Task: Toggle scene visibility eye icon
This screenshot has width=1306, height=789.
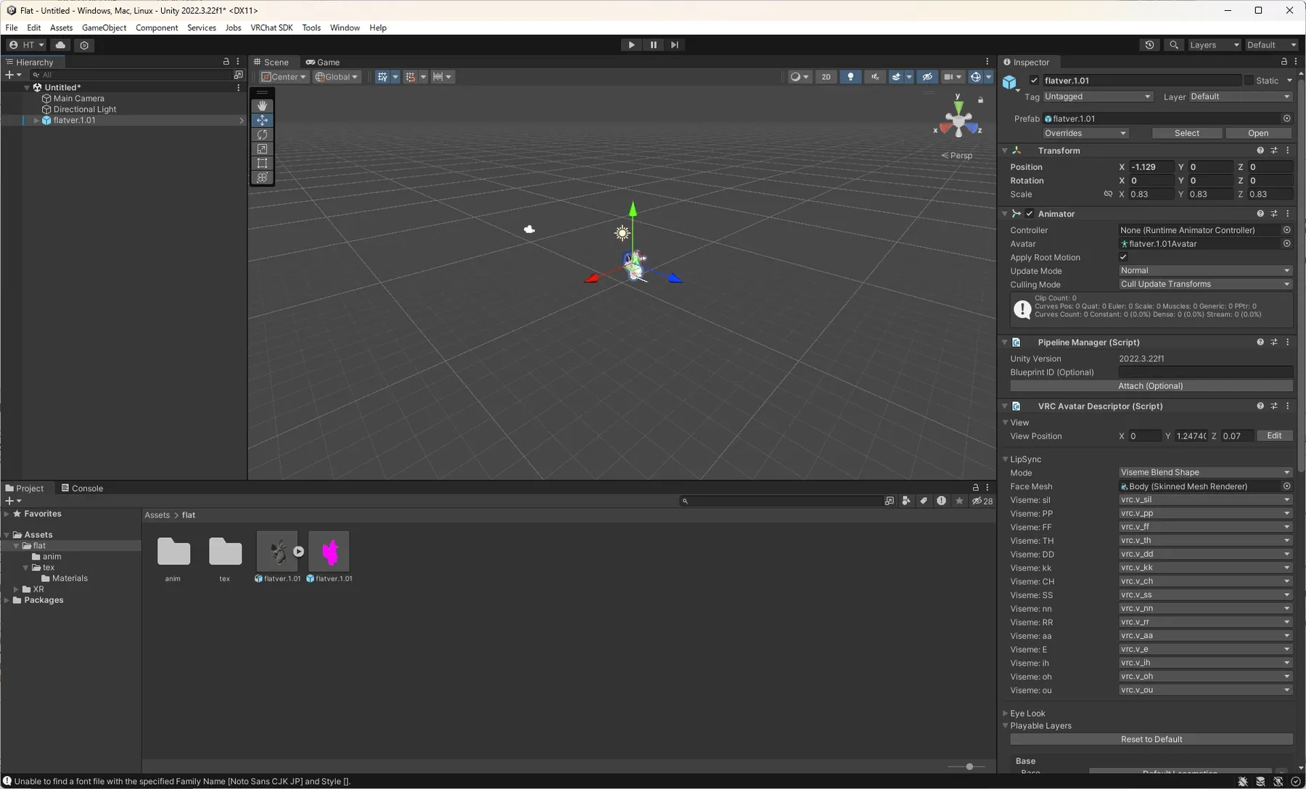Action: pyautogui.click(x=927, y=77)
